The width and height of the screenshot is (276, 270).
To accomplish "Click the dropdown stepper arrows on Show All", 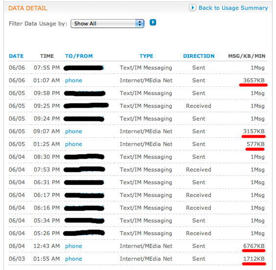I will [140, 24].
